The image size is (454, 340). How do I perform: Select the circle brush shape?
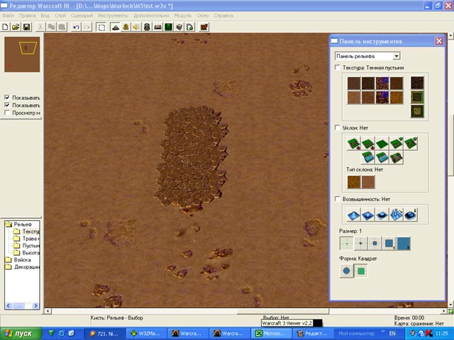coord(348,271)
